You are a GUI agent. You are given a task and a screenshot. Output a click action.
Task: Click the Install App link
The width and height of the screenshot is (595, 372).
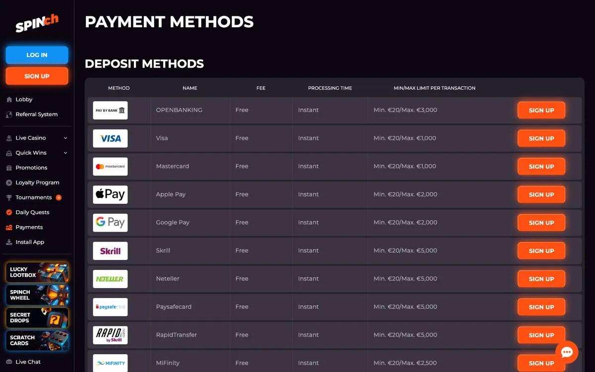30,243
